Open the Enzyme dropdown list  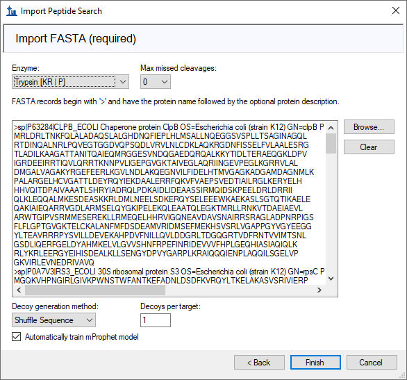pyautogui.click(x=70, y=82)
